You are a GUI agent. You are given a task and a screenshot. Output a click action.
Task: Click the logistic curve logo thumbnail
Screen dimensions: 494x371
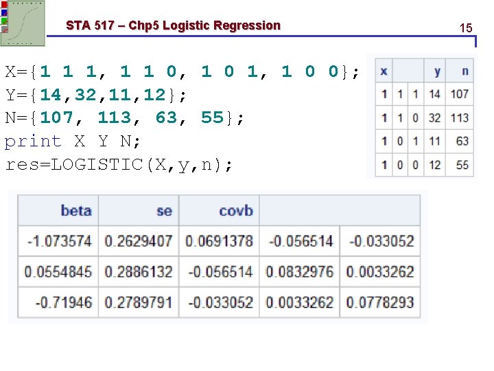pos(23,23)
